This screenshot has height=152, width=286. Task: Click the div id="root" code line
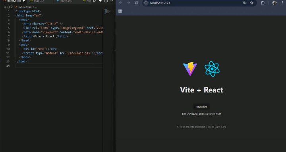(40, 49)
